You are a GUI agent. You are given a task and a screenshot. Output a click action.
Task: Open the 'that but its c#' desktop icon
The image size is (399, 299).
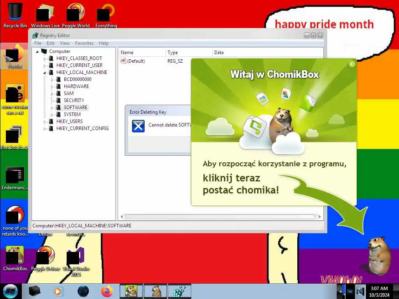(14, 137)
